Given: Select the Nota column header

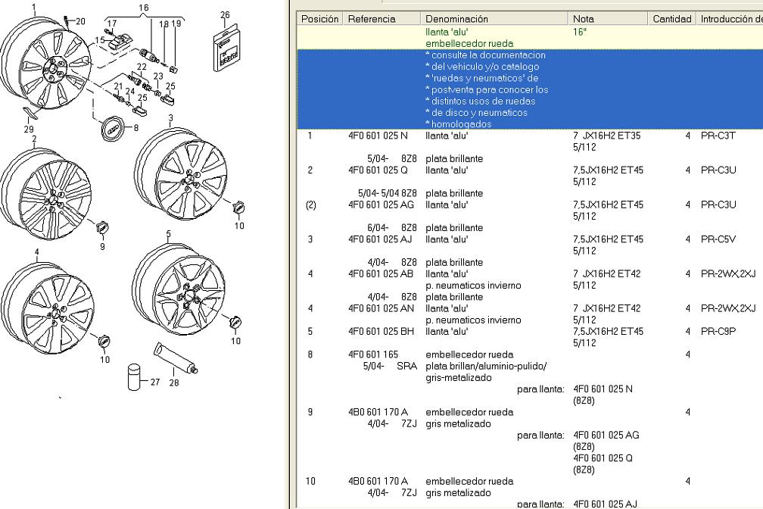Looking at the screenshot, I should [608, 19].
